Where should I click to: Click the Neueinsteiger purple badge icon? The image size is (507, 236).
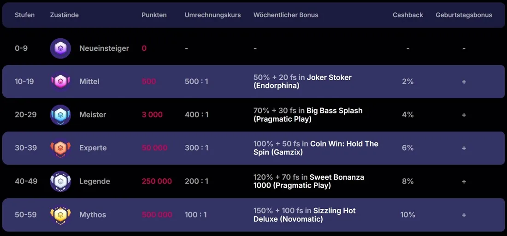point(60,48)
